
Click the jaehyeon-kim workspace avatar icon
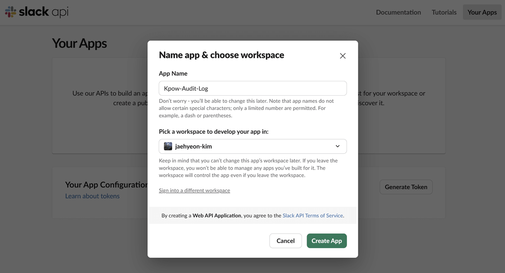click(168, 146)
